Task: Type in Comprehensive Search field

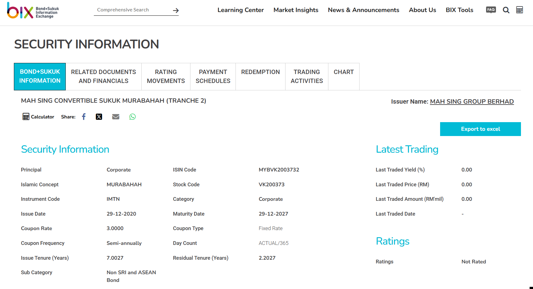Action: [133, 10]
